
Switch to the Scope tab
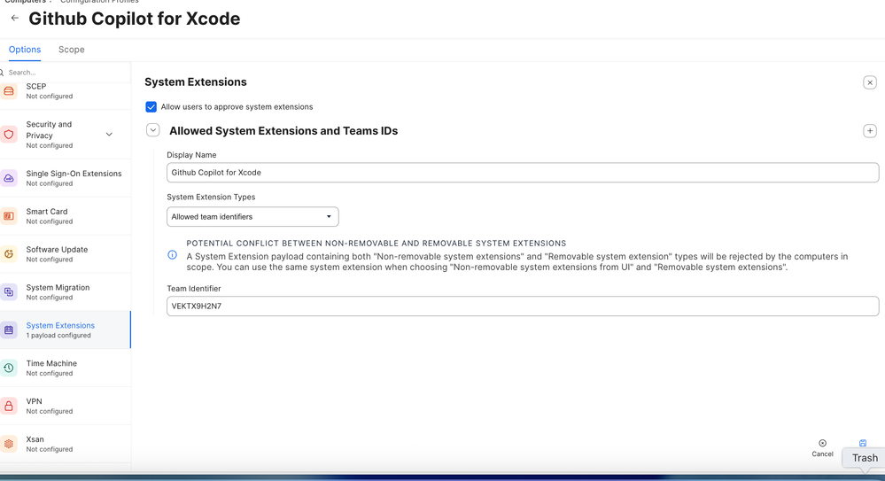click(72, 50)
